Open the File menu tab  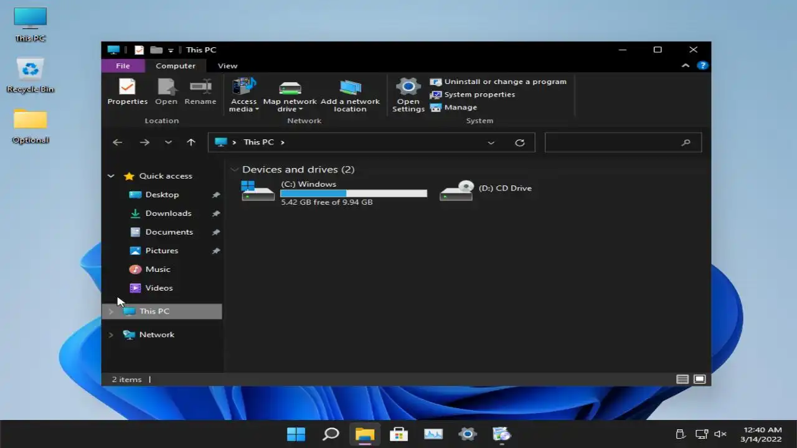tap(123, 65)
